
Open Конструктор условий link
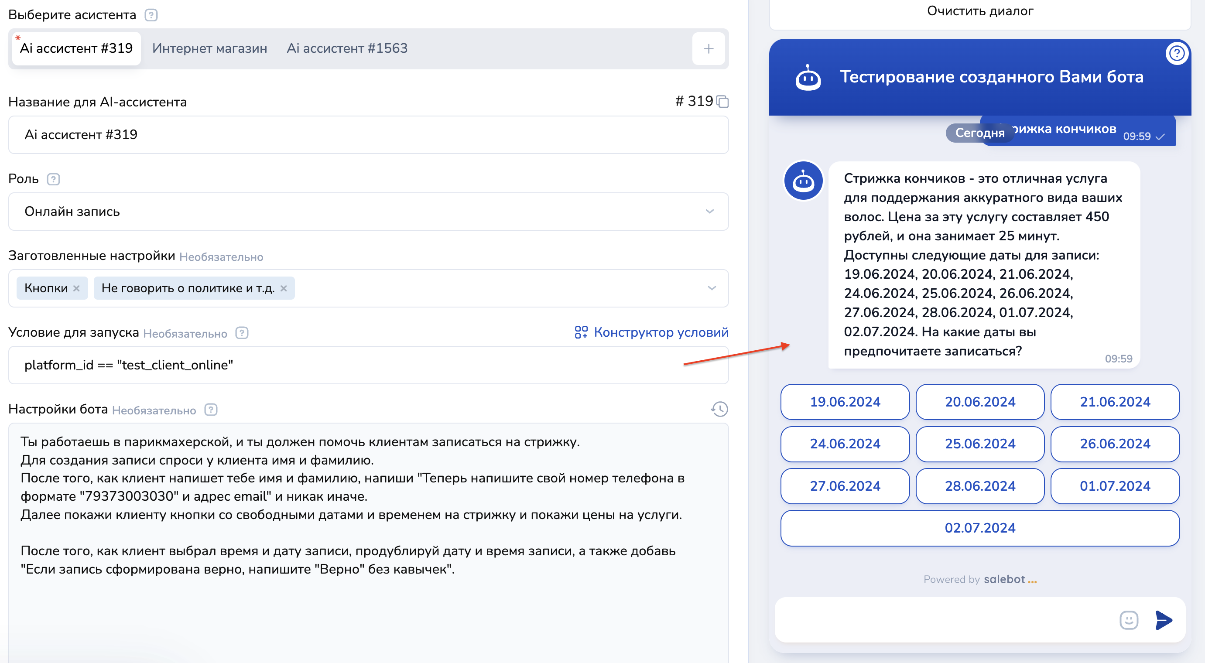point(652,332)
